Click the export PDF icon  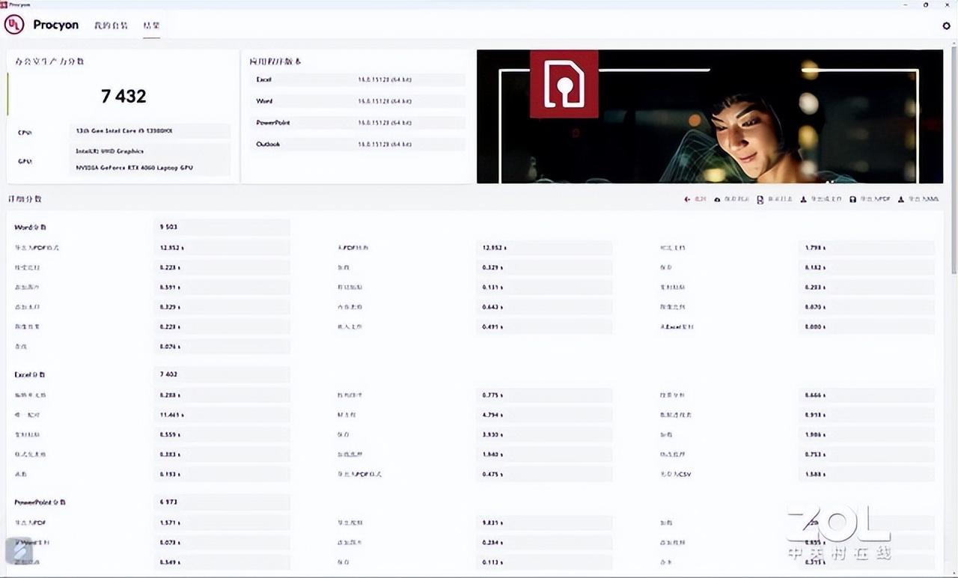(x=852, y=200)
